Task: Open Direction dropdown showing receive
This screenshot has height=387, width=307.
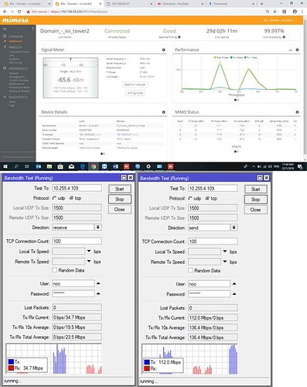Action: 98,228
